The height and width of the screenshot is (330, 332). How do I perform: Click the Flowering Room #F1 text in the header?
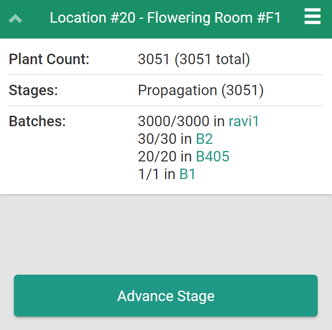pos(214,18)
